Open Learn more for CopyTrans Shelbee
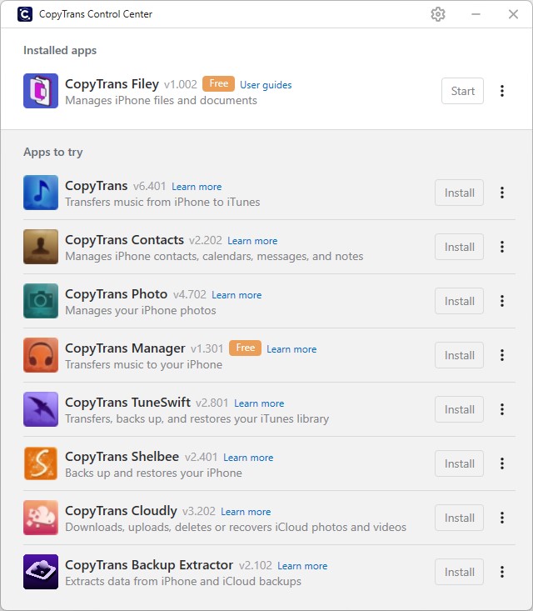 click(x=248, y=458)
